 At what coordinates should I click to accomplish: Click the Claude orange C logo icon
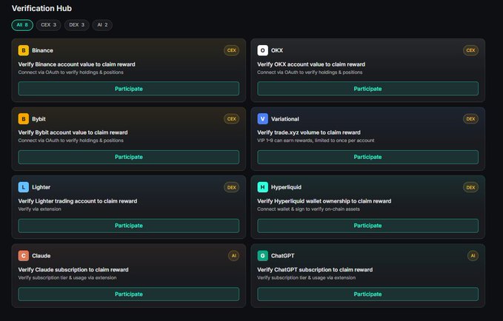coord(24,256)
